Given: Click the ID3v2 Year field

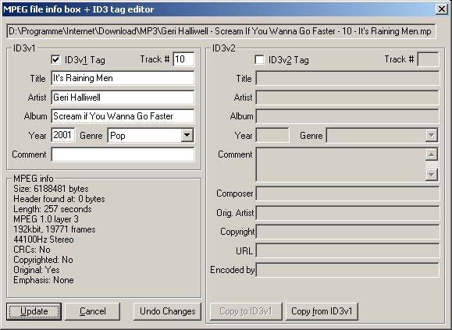Looking at the screenshot, I should click(272, 135).
